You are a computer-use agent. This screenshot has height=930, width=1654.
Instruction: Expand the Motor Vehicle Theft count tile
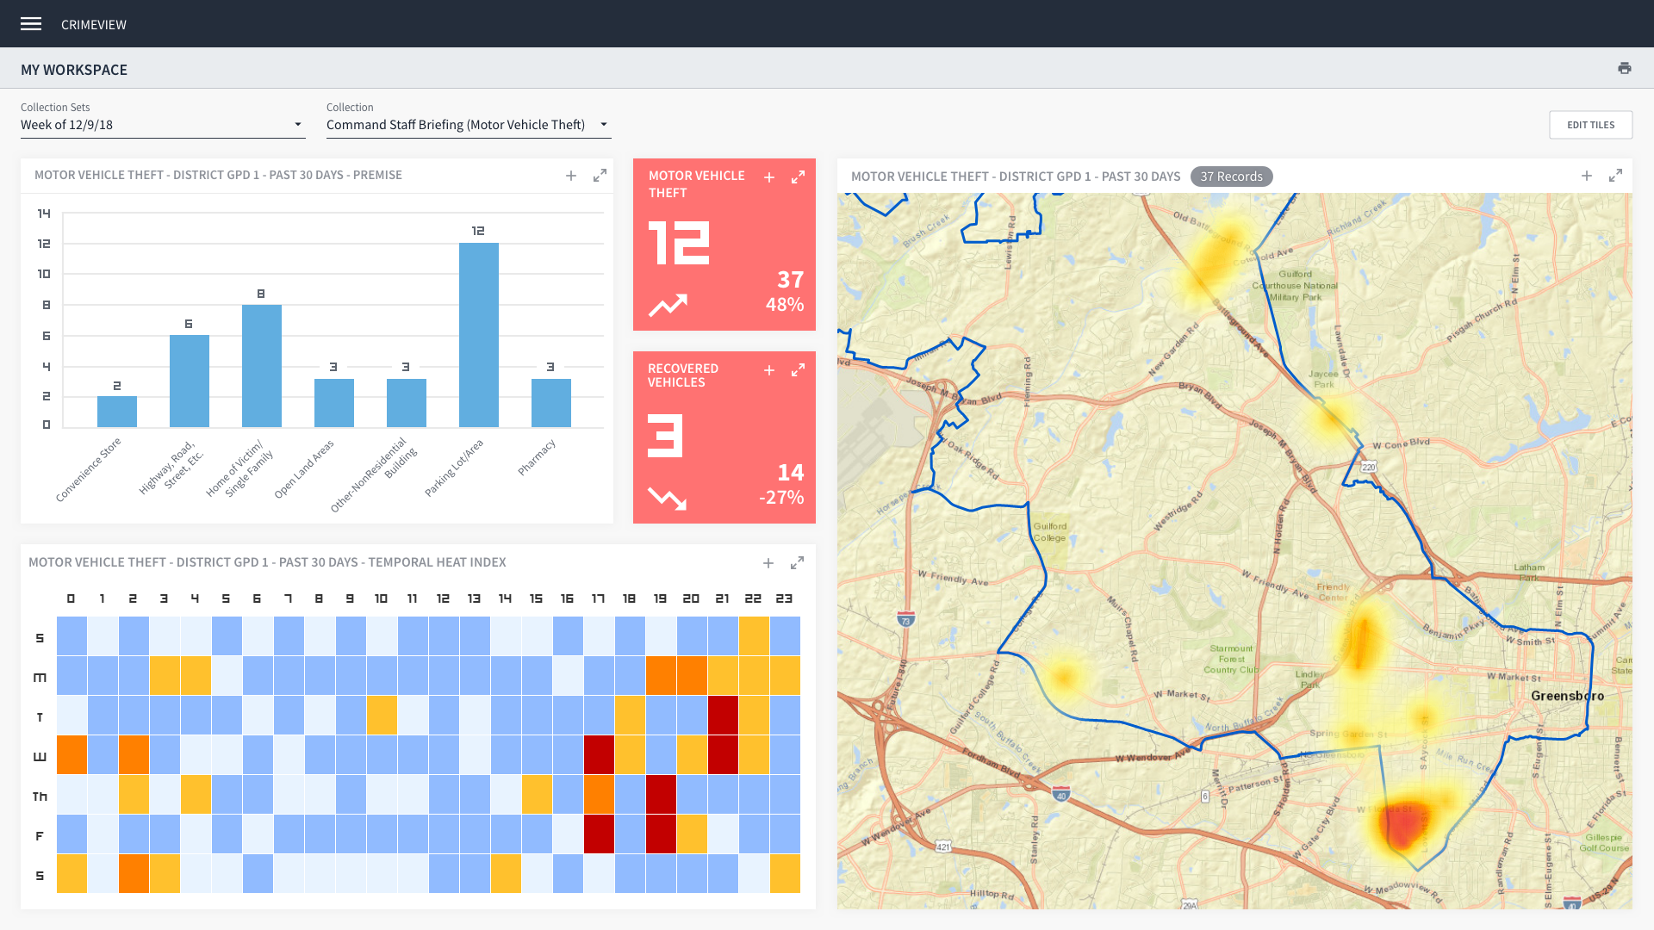798,177
